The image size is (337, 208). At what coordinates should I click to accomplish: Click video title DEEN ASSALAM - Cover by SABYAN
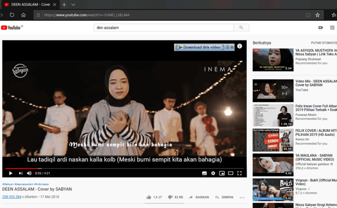pos(37,189)
